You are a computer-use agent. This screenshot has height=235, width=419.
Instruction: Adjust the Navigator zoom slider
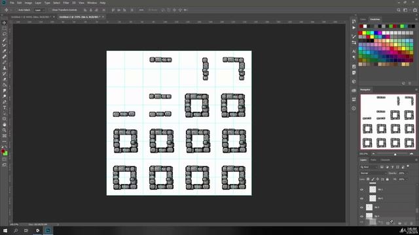[395, 154]
